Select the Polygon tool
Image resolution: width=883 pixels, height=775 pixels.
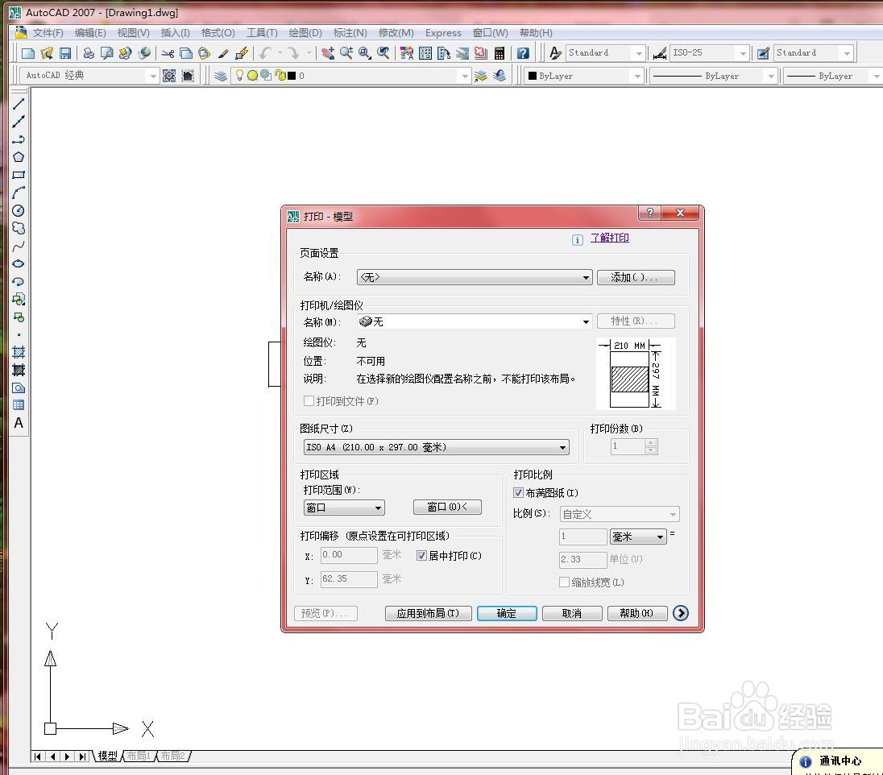[x=19, y=157]
